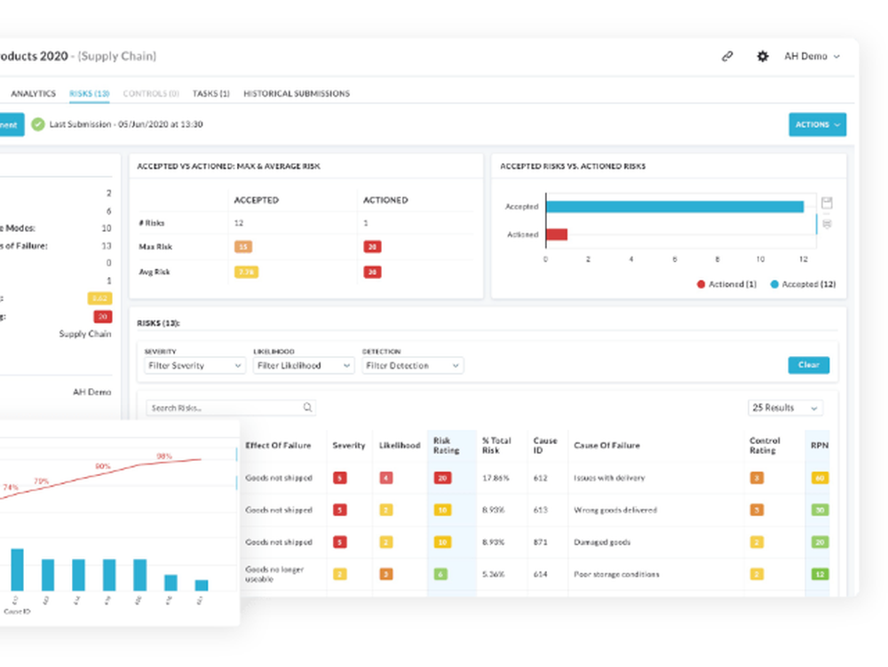Click 'Supply Chain' value in summary panel
This screenshot has width=888, height=667.
click(85, 334)
